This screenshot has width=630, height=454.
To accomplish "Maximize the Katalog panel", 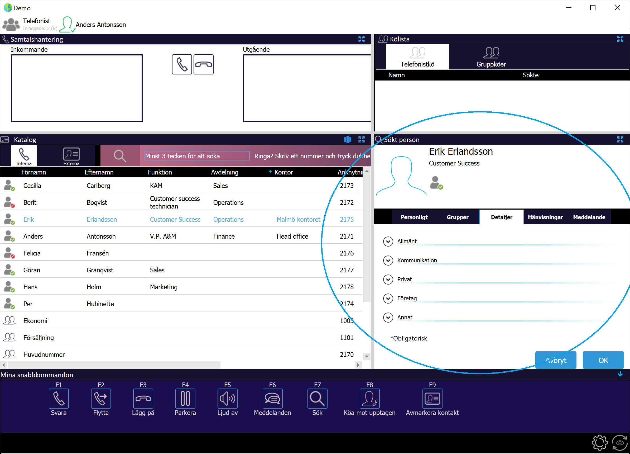I will (361, 139).
